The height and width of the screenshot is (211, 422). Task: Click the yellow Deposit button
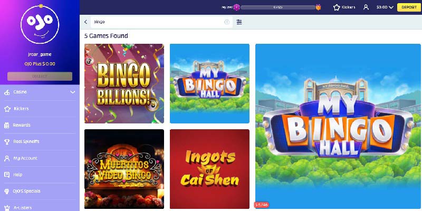(x=409, y=7)
